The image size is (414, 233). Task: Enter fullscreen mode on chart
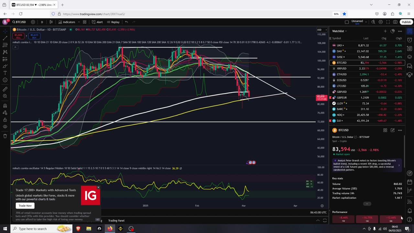(388, 22)
